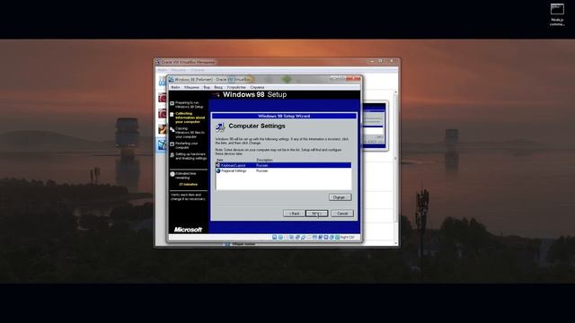
Task: Click the Back button in Setup Wizard
Action: coord(294,214)
